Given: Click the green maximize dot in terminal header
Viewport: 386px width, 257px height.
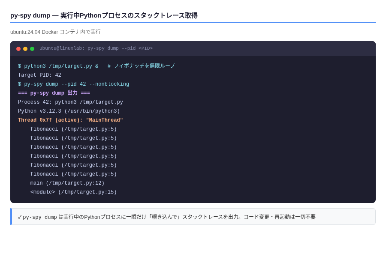Looking at the screenshot, I should click(x=32, y=49).
